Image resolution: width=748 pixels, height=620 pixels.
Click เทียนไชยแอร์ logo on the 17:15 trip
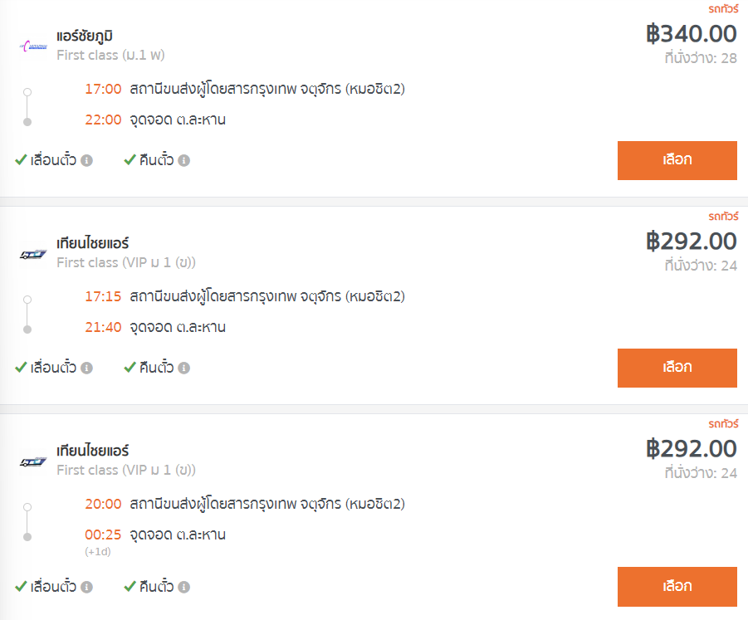[x=33, y=254]
